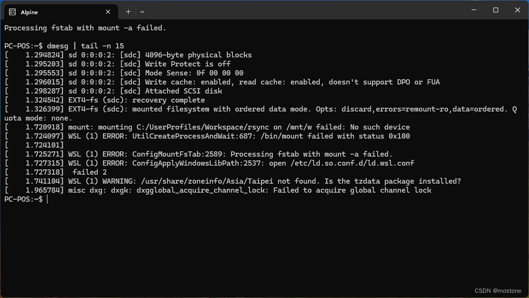
Task: Click the X on the Alpine tab
Action: [x=108, y=12]
